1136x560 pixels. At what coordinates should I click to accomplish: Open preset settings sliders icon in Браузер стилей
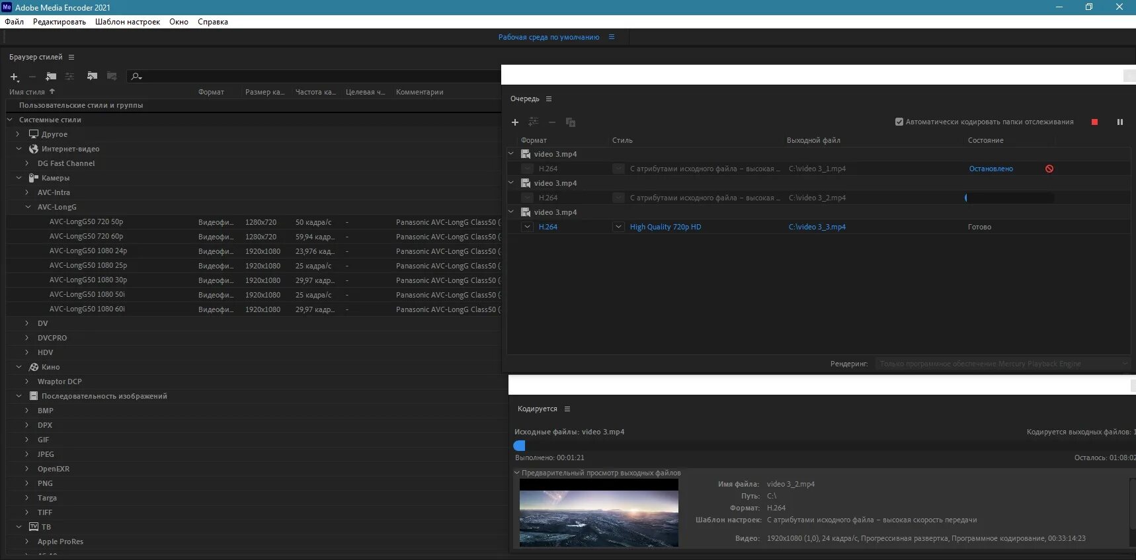(69, 77)
